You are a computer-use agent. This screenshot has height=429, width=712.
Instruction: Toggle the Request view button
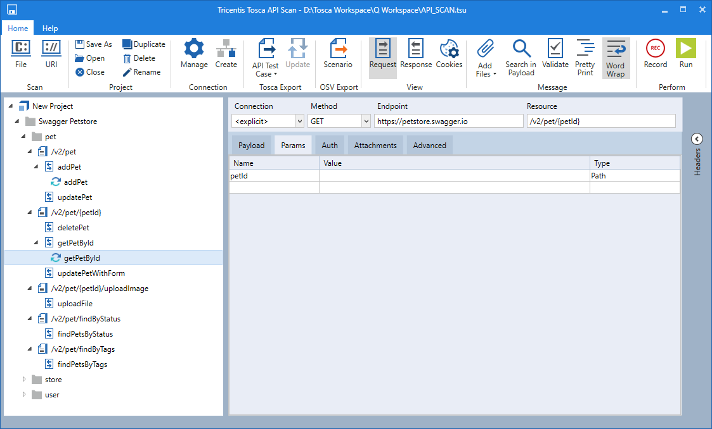pyautogui.click(x=383, y=54)
